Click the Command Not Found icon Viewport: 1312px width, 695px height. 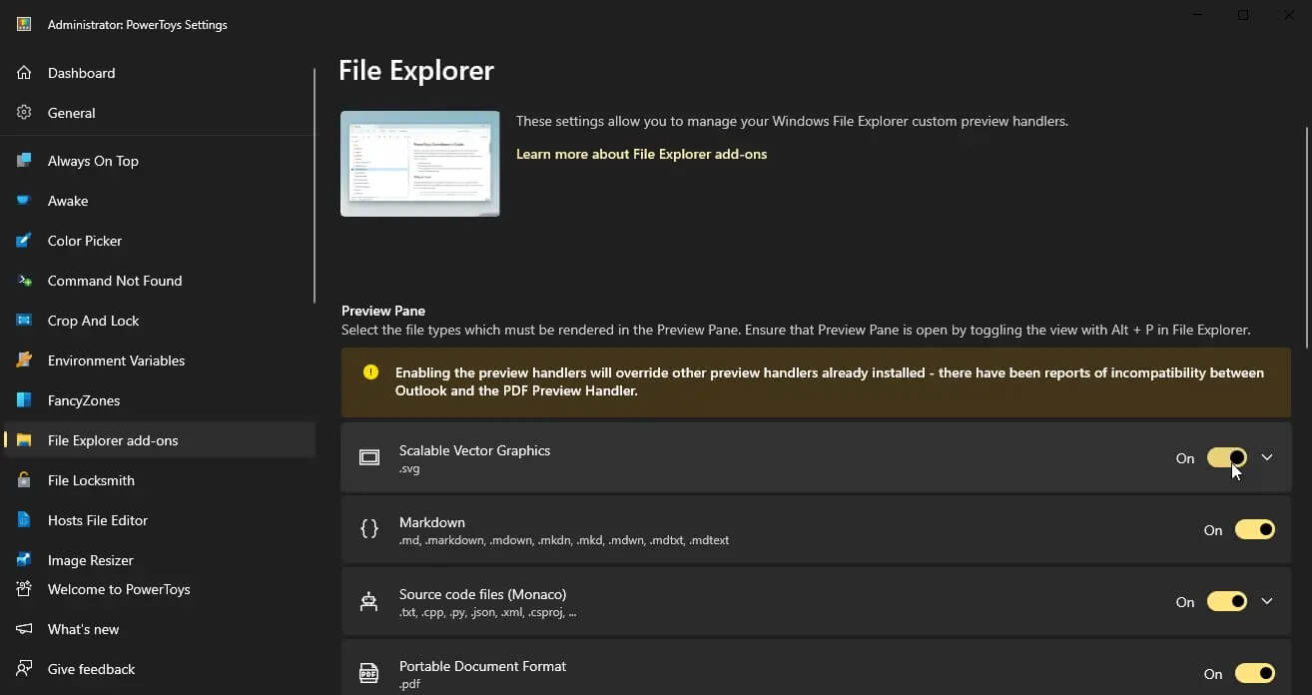[24, 281]
